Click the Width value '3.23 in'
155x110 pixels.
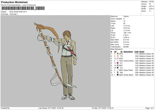pos(151,9)
